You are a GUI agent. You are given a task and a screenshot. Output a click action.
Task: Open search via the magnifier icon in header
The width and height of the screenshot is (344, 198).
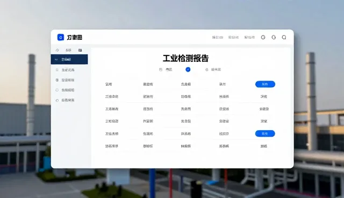[284, 37]
